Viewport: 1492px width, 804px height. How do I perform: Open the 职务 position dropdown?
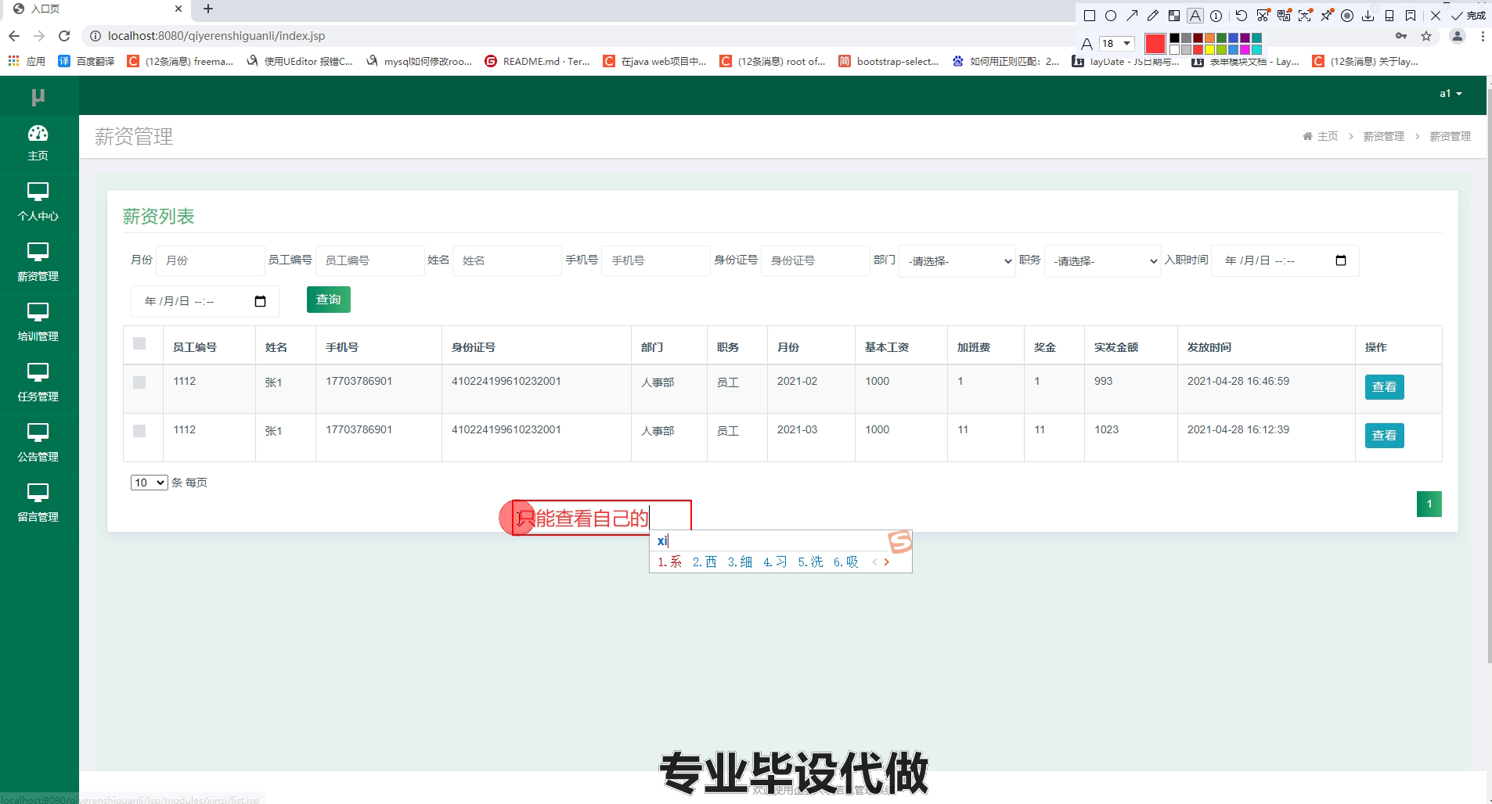[1102, 261]
